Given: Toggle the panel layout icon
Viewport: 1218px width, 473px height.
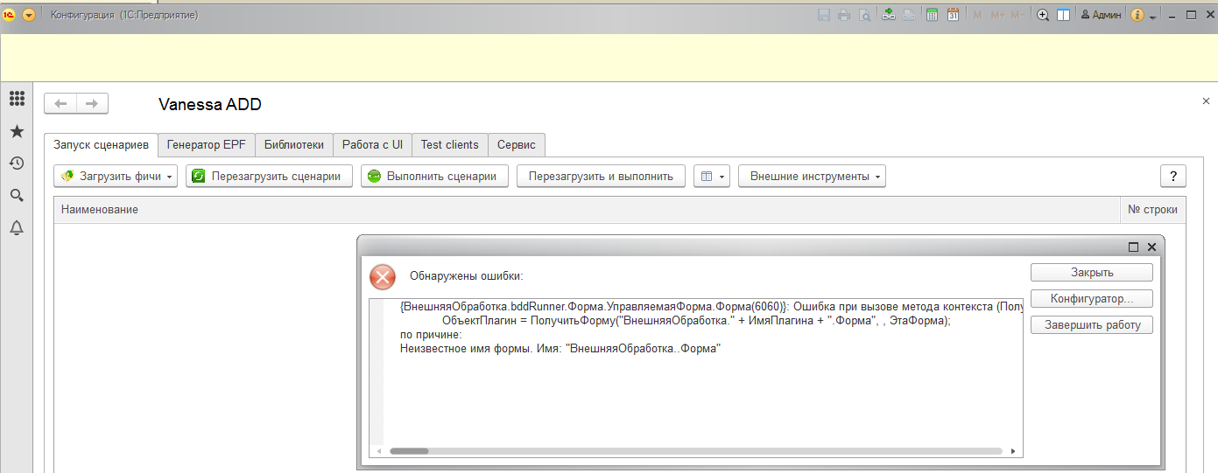Looking at the screenshot, I should [x=1063, y=15].
